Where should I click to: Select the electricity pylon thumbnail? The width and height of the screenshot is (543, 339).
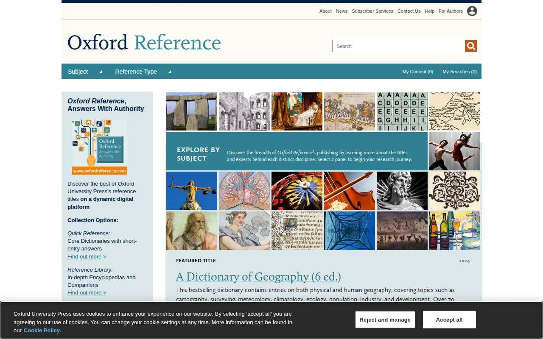click(x=350, y=231)
